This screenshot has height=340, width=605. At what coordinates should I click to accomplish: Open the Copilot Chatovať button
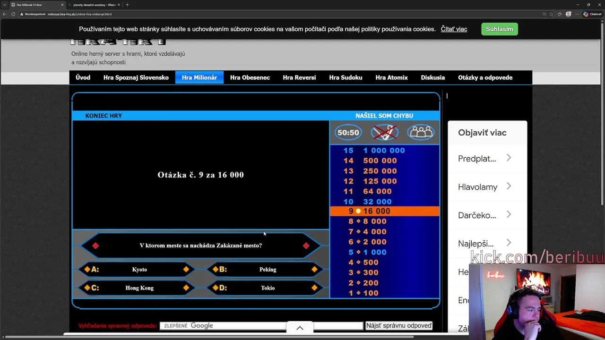[593, 14]
